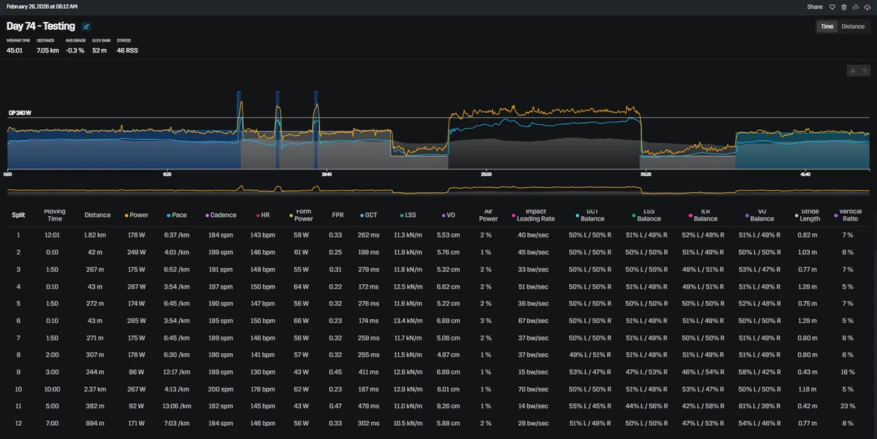Select Time as the chart axis
877x439 pixels.
point(827,26)
